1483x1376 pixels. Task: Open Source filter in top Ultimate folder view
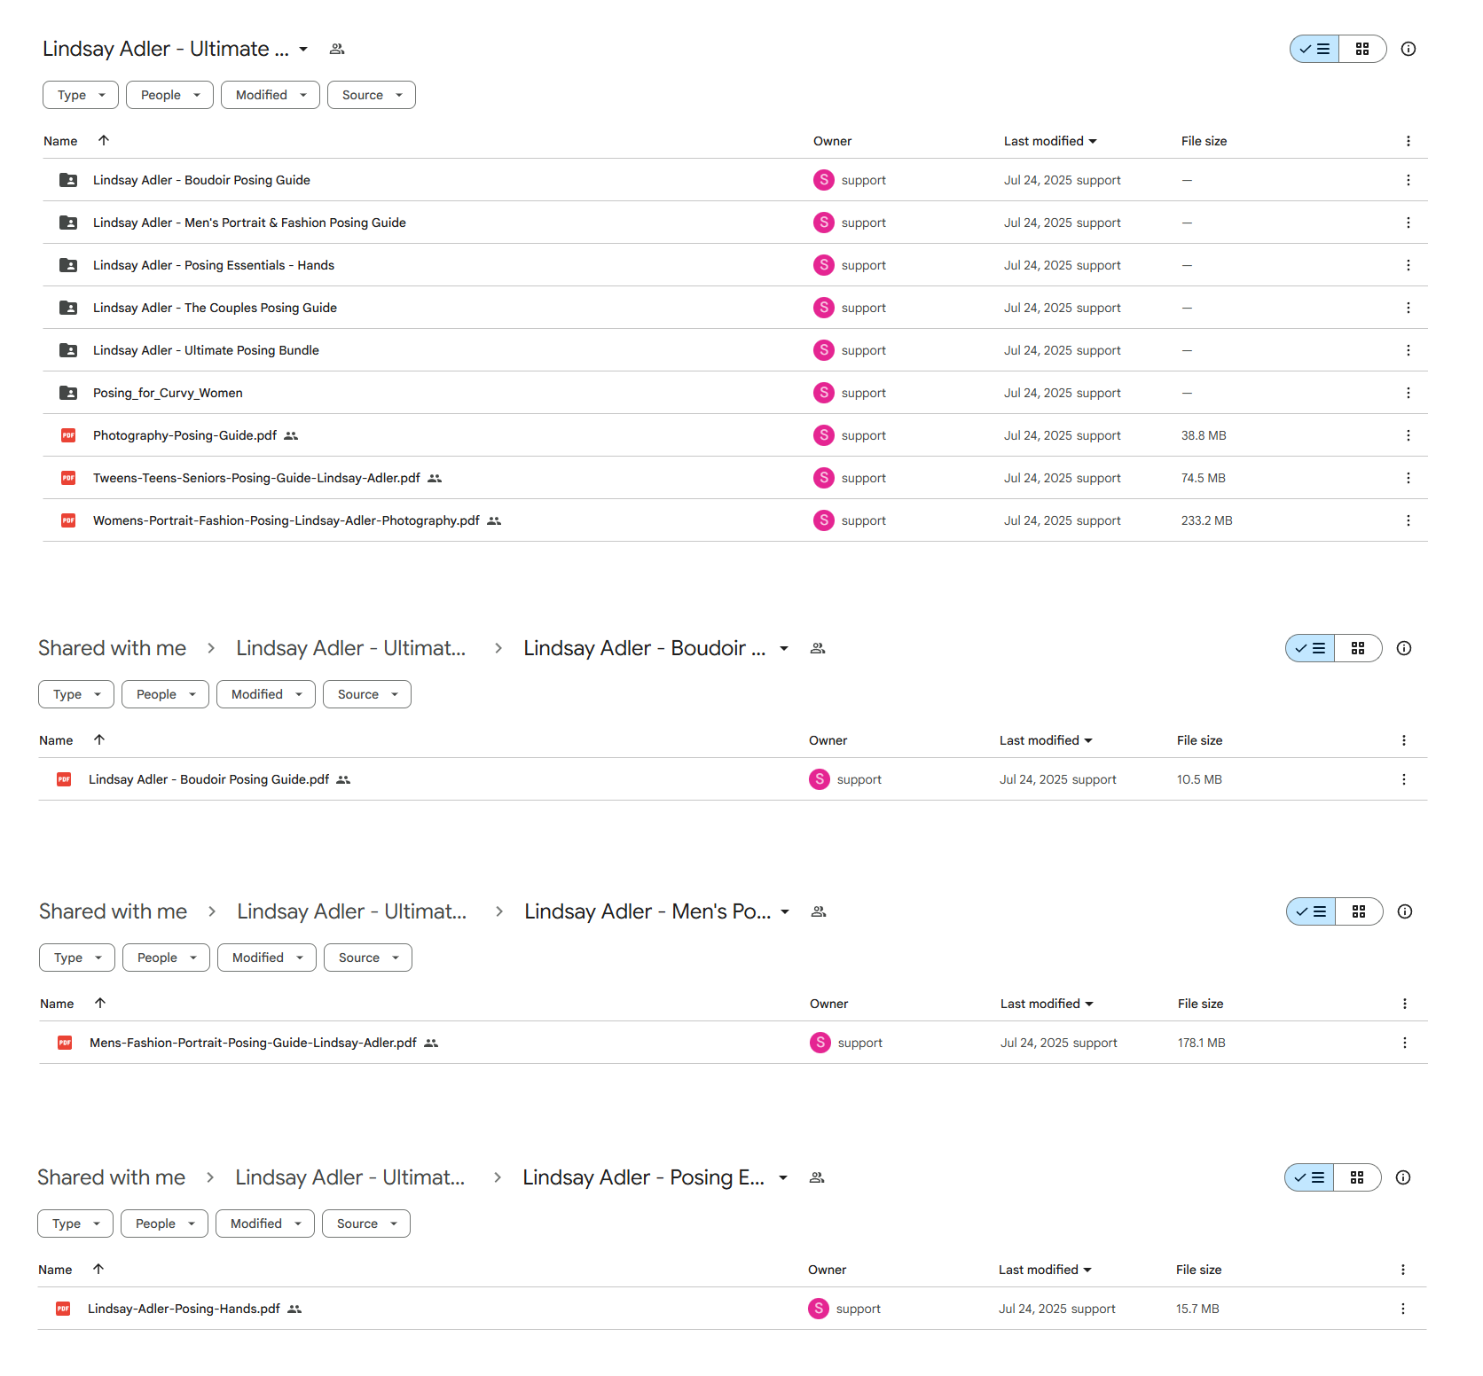[x=372, y=95]
